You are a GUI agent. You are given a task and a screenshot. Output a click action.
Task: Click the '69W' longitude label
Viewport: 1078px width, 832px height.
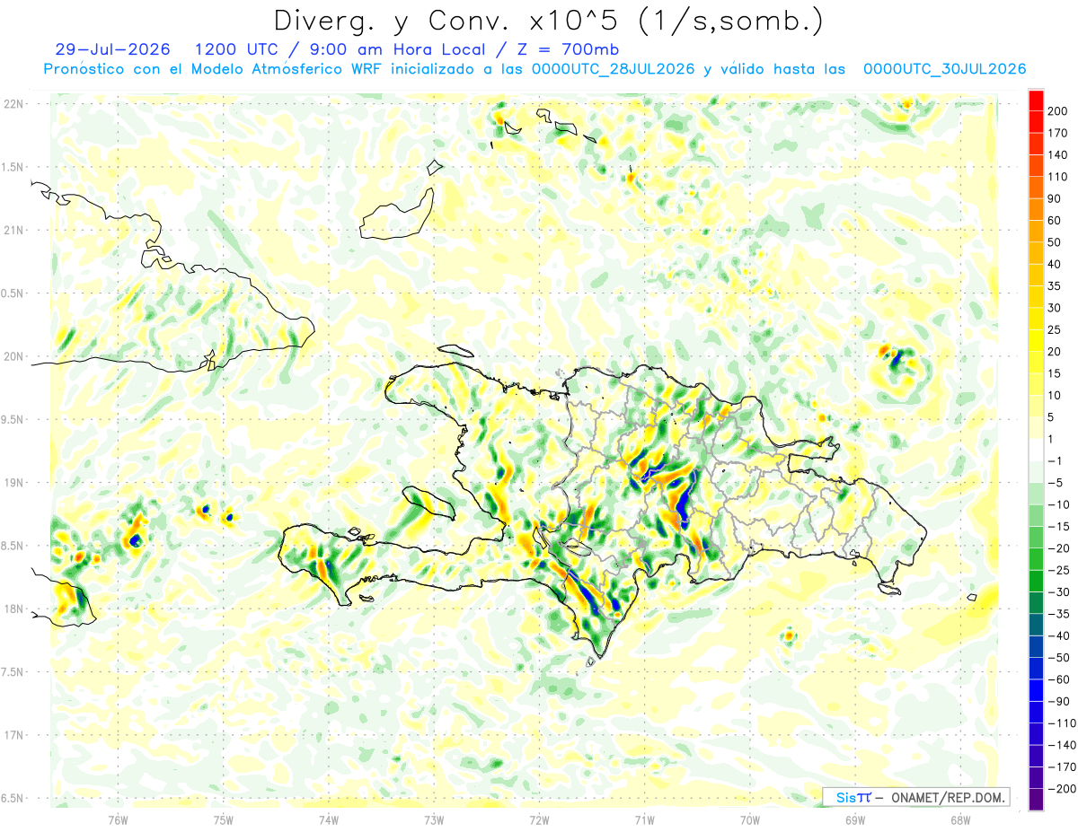[855, 819]
